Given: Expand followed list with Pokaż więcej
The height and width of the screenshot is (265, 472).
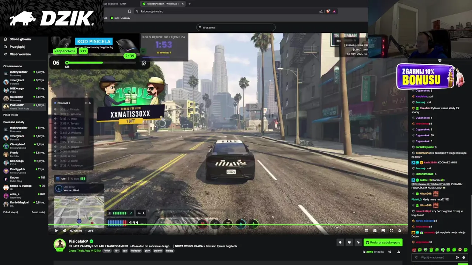Looking at the screenshot, I should [x=10, y=115].
